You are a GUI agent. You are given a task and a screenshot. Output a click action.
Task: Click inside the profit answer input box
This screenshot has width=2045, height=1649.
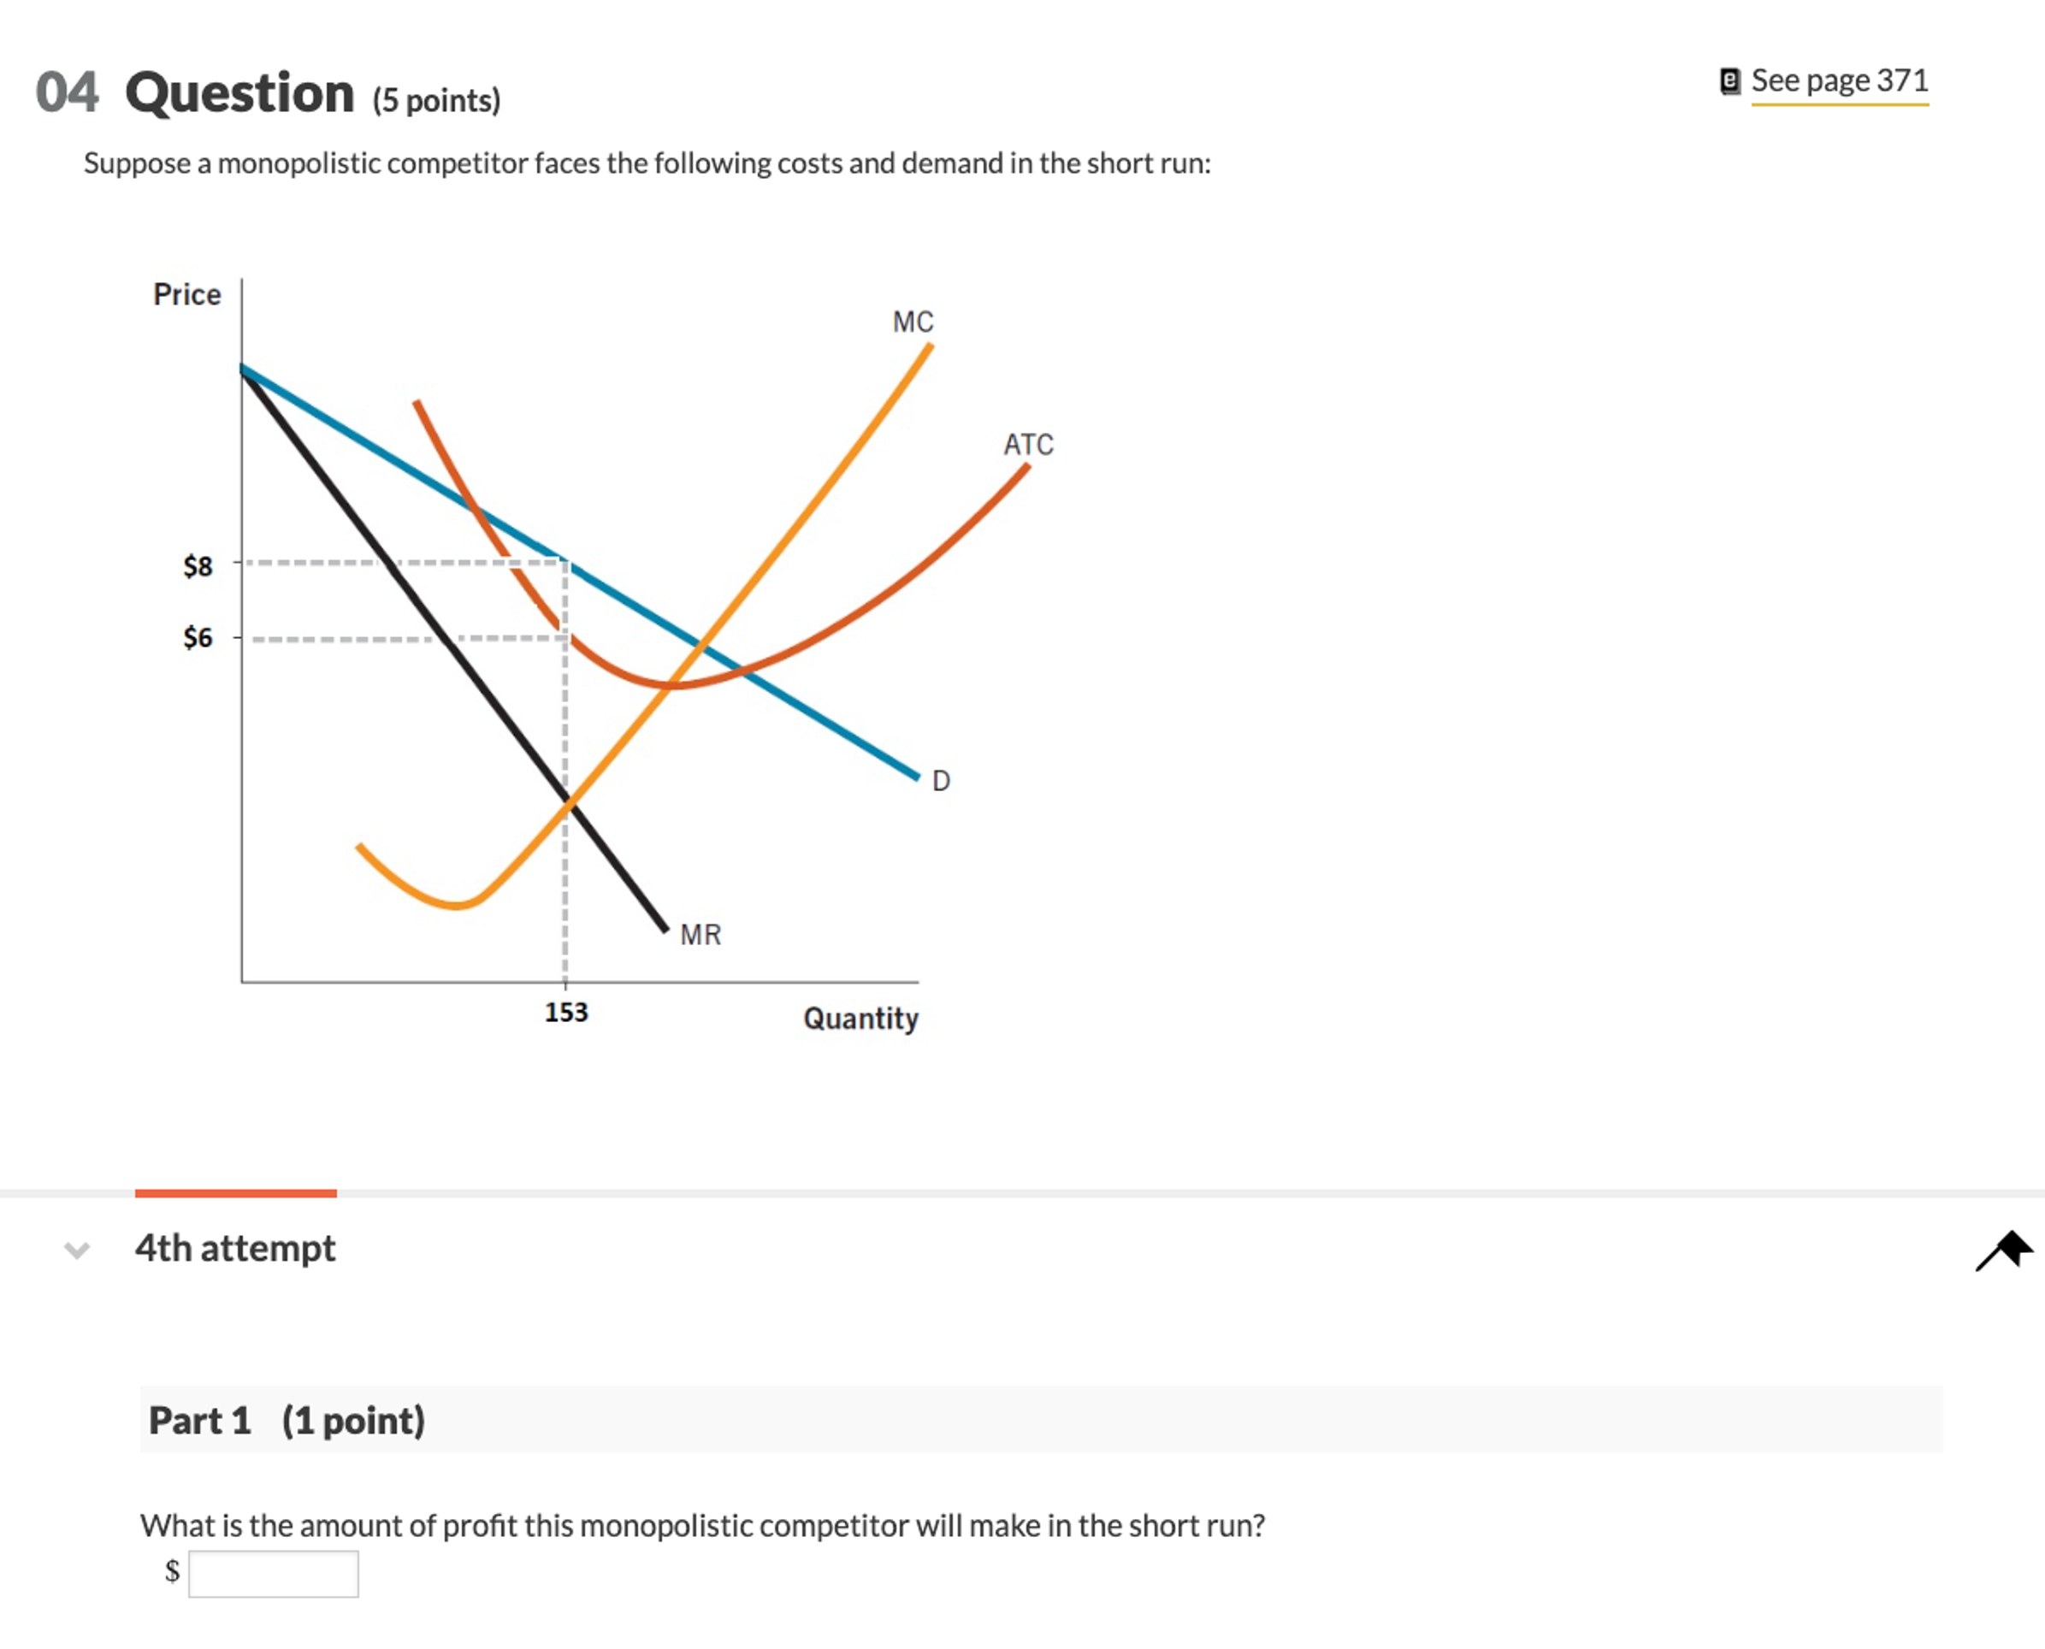pos(274,1573)
